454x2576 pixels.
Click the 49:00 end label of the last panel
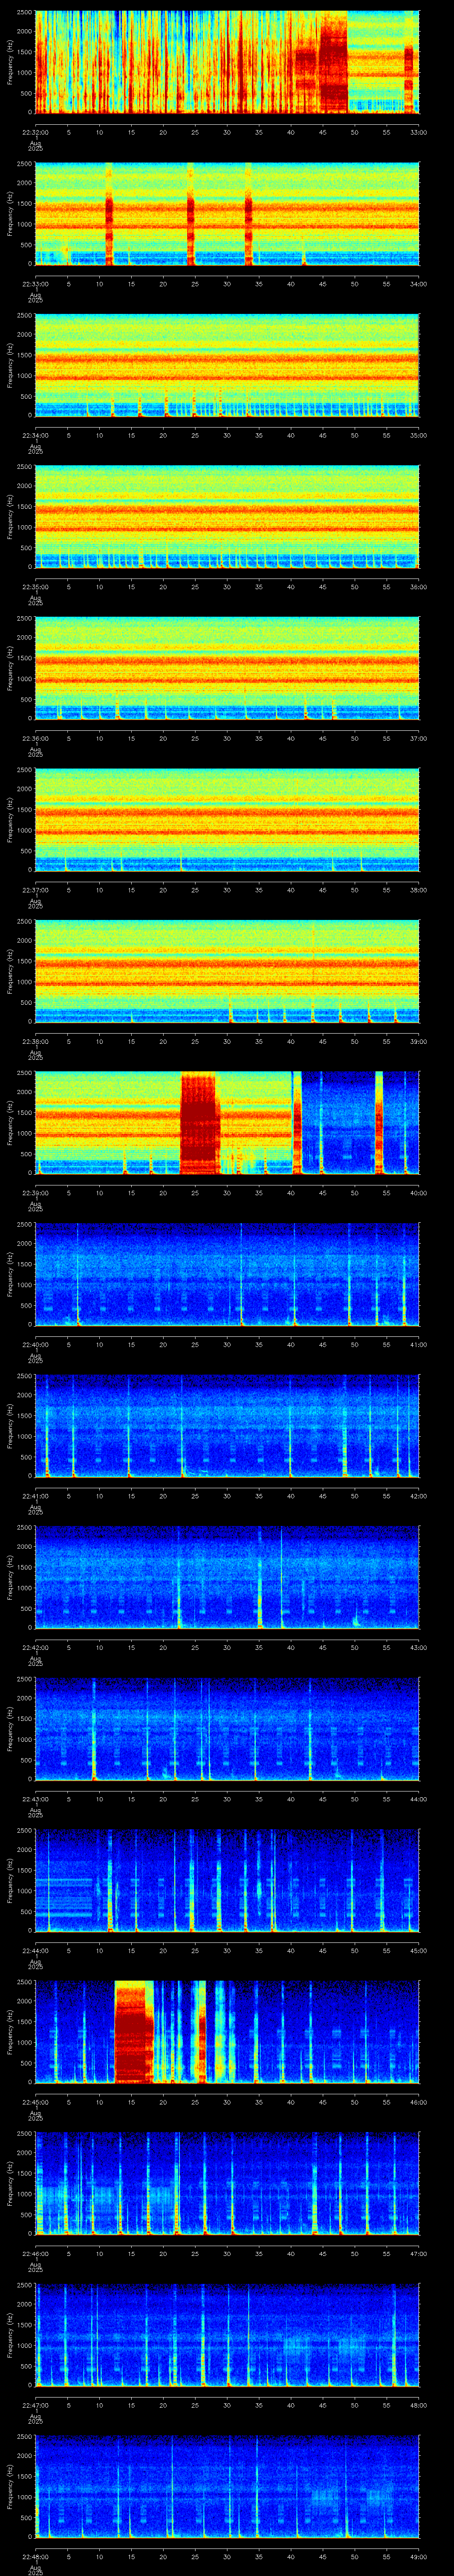pyautogui.click(x=418, y=2558)
